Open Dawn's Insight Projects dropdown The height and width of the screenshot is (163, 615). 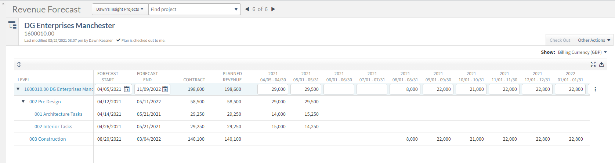coord(120,9)
